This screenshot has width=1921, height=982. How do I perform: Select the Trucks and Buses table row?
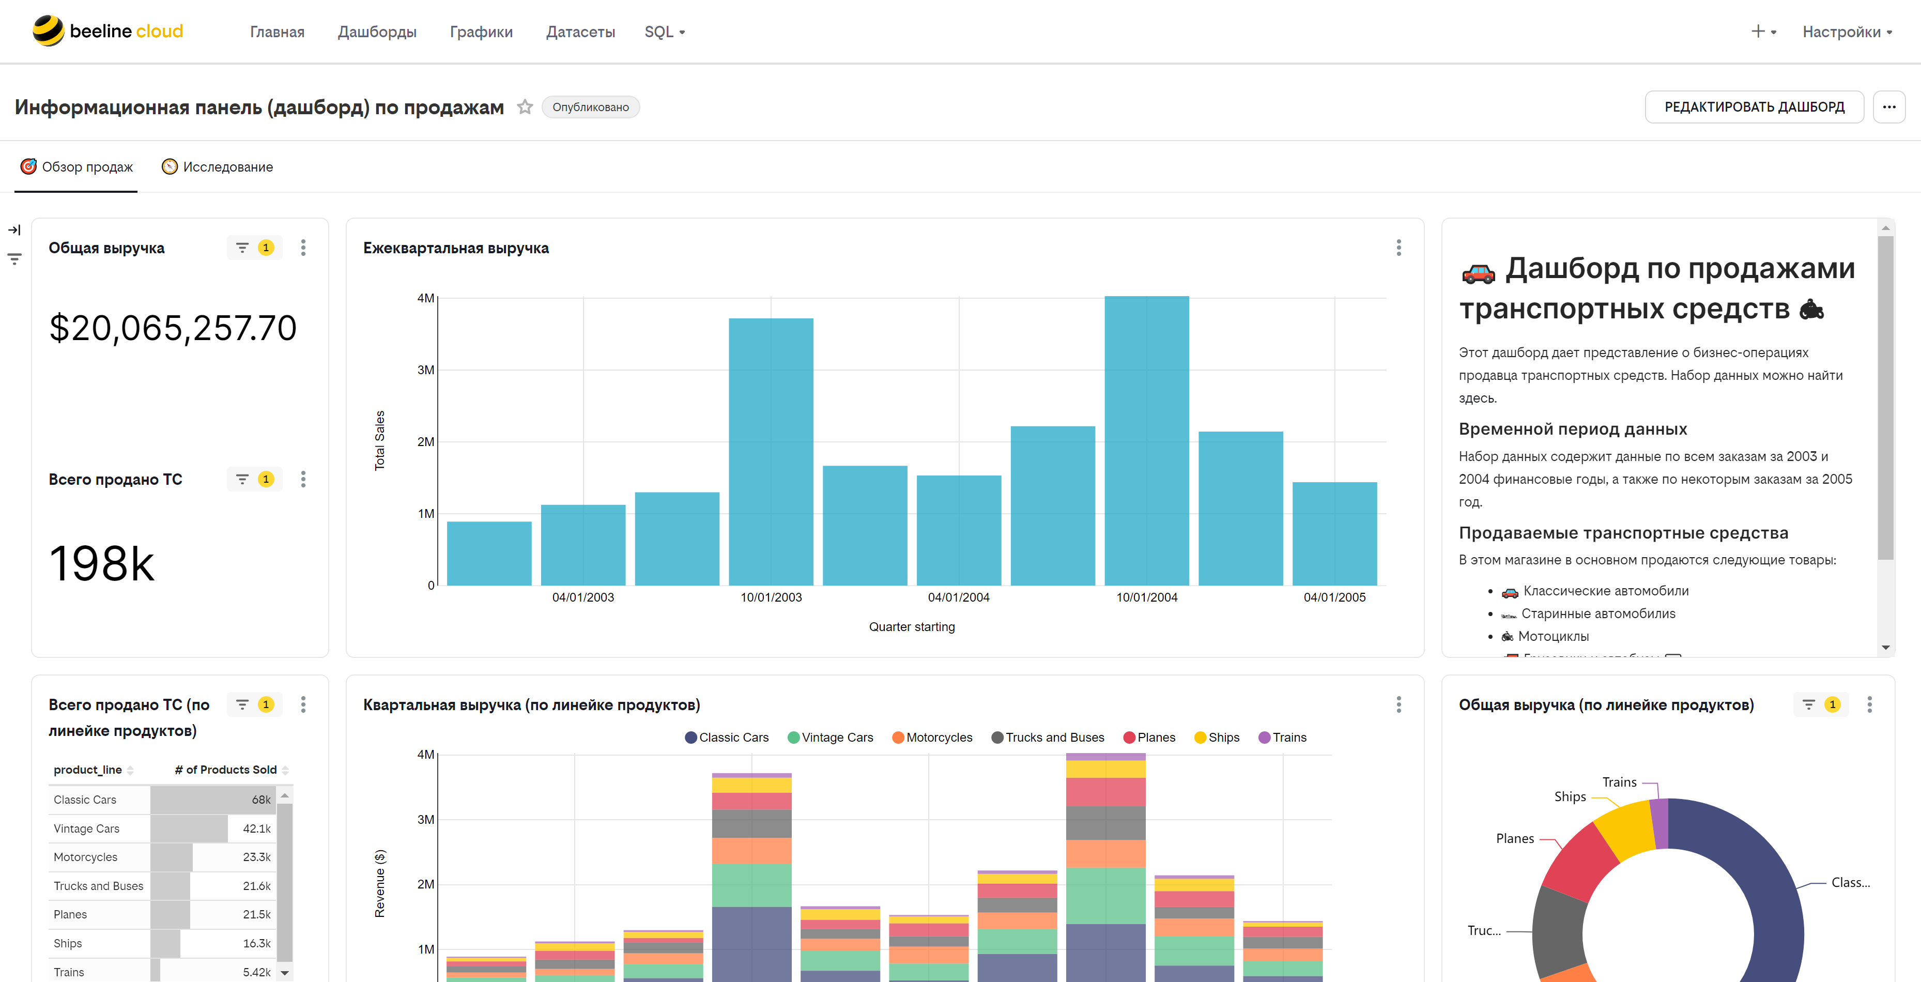click(163, 886)
